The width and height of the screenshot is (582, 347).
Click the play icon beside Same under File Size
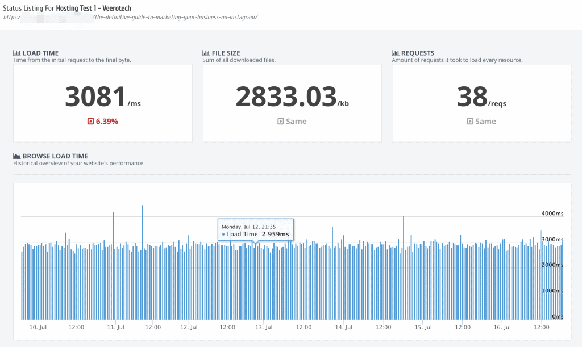coord(281,122)
